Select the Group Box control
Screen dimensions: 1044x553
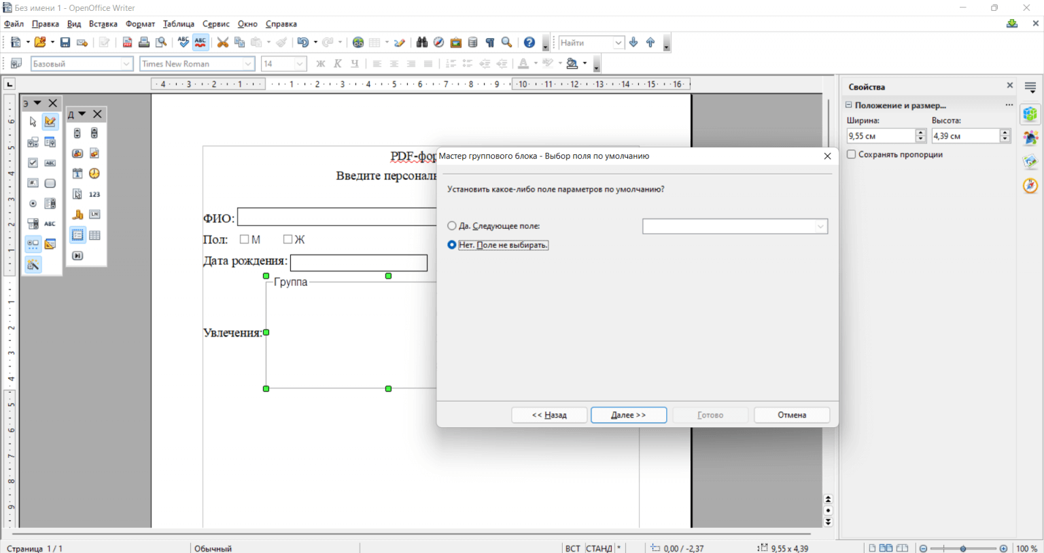77,235
